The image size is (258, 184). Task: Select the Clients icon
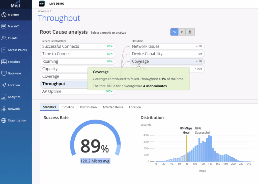tap(4, 38)
